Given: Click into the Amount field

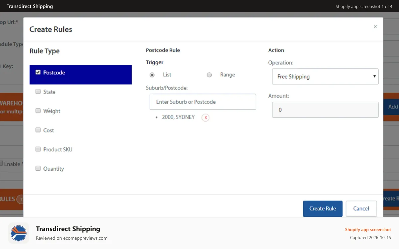Looking at the screenshot, I should (x=325, y=110).
